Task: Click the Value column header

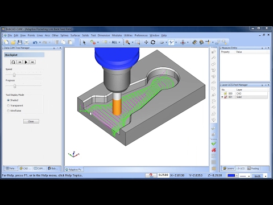Action: click(x=239, y=52)
